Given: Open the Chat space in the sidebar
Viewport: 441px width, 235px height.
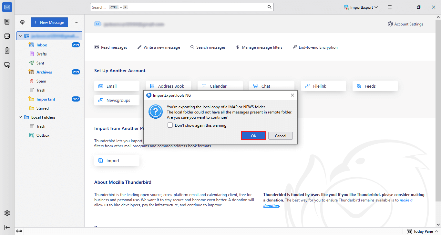Looking at the screenshot, I should click(7, 65).
